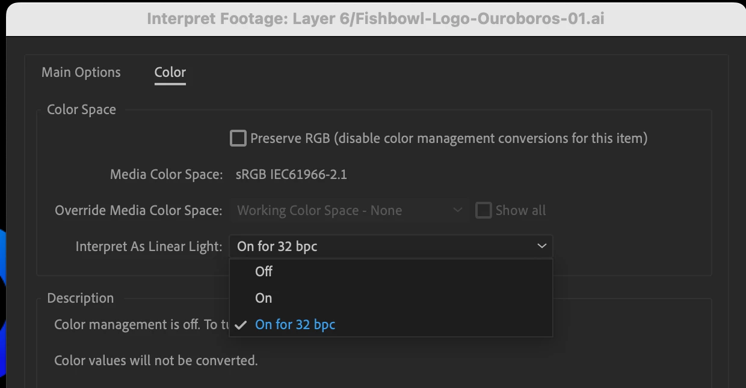Click the sRGB IEC61966-2.1 media color space value
746x388 pixels.
point(291,175)
